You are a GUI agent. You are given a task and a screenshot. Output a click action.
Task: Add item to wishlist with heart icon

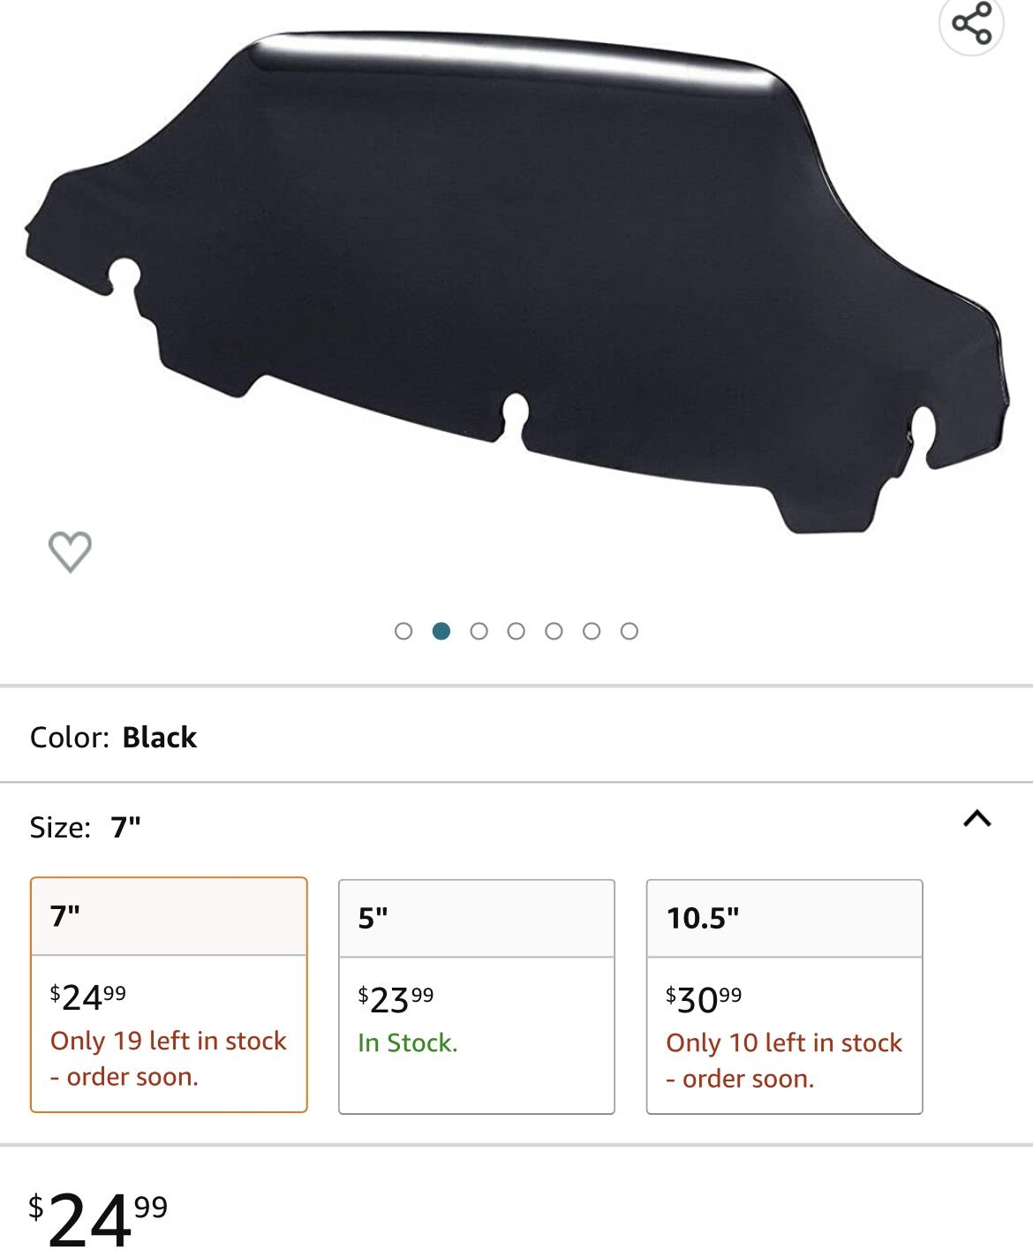[x=70, y=552]
